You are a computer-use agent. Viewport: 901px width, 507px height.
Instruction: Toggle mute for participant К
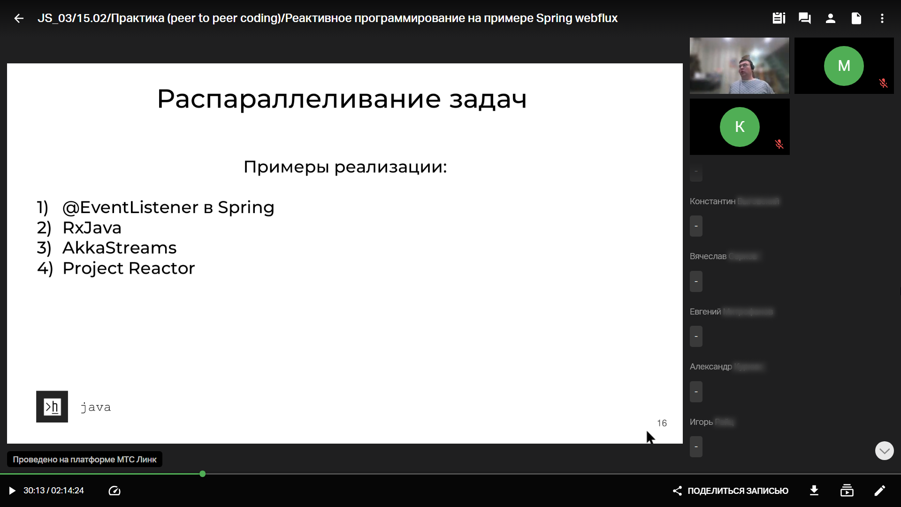779,144
